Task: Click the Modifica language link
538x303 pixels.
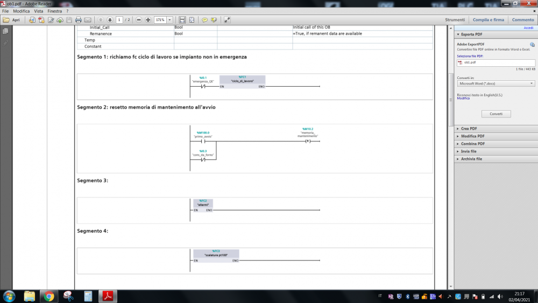Action: (x=463, y=98)
